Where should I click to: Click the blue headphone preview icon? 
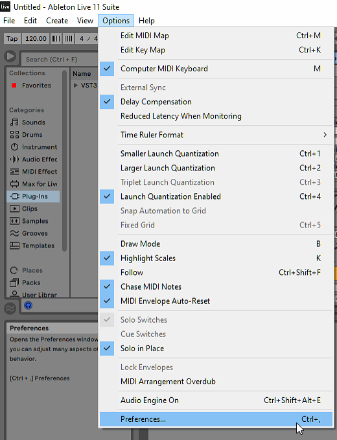coord(28,306)
